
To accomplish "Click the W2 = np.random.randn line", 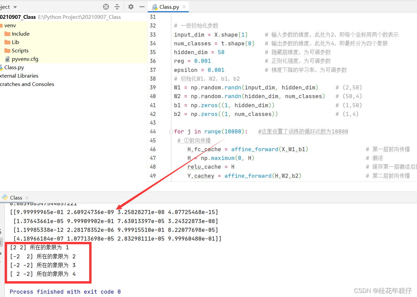I will pyautogui.click(x=250, y=96).
